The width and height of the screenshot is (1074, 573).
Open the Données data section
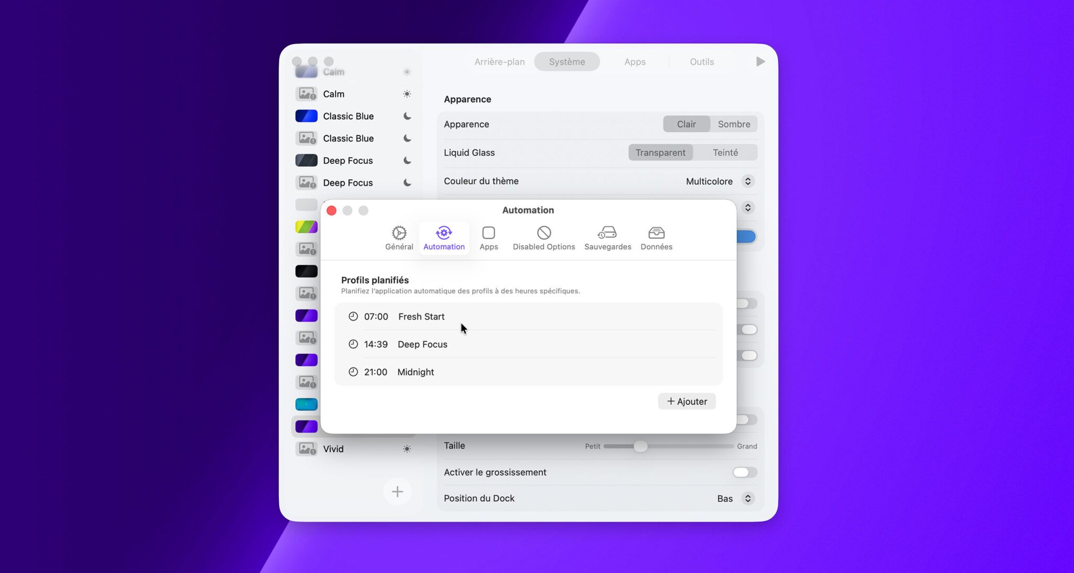656,237
